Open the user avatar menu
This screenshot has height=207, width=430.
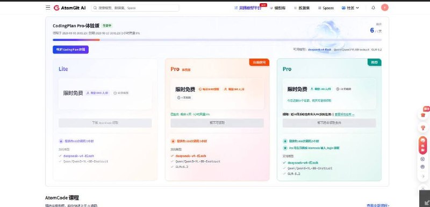coord(385,8)
